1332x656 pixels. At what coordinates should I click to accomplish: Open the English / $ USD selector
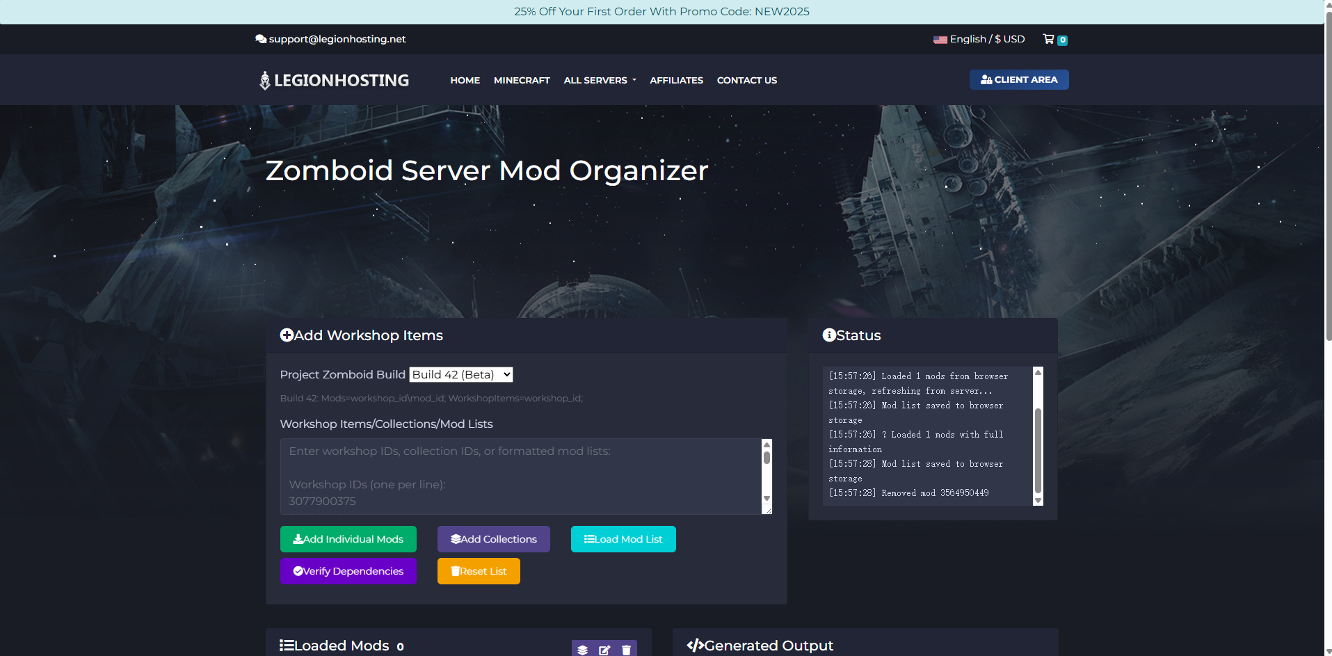[x=987, y=40]
